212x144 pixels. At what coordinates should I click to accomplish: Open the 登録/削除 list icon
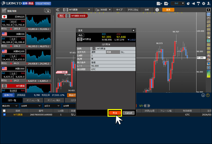pos(4,11)
